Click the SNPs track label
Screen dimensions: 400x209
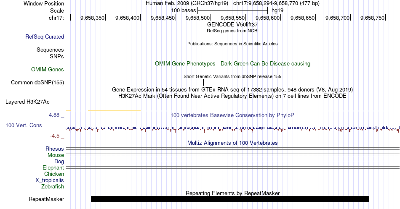click(57, 56)
